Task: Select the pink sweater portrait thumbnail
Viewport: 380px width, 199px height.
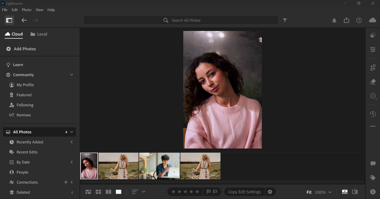Action: coord(89,166)
